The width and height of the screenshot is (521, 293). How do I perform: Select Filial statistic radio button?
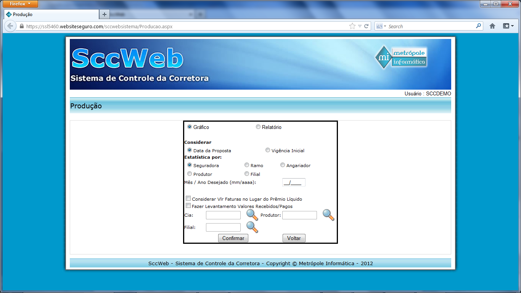coord(247,174)
